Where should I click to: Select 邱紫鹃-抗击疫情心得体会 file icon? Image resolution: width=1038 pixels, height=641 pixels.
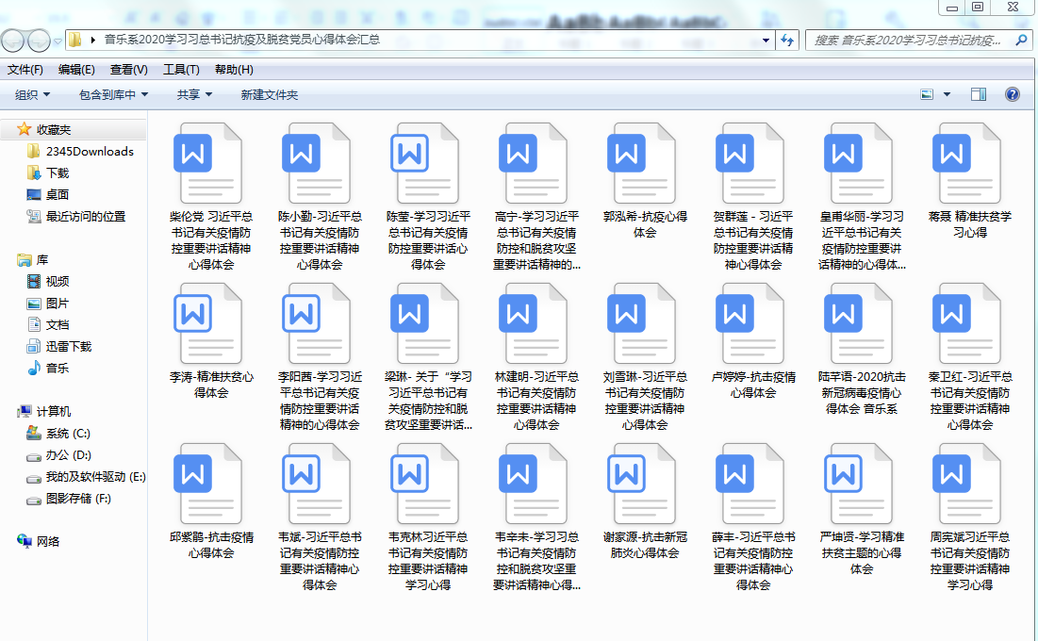click(207, 484)
